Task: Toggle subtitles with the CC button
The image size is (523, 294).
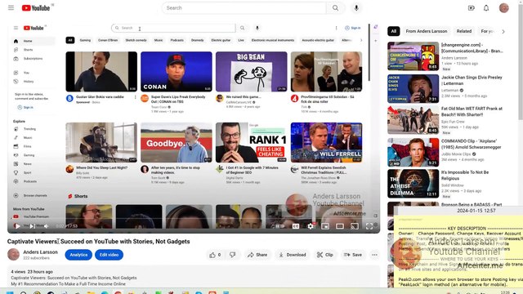Action: coord(296,226)
